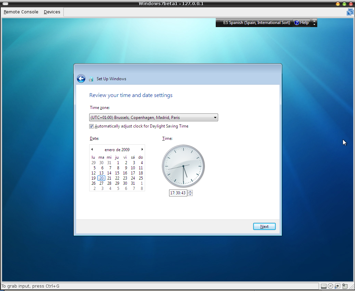Open the Time zone dropdown

[x=154, y=118]
